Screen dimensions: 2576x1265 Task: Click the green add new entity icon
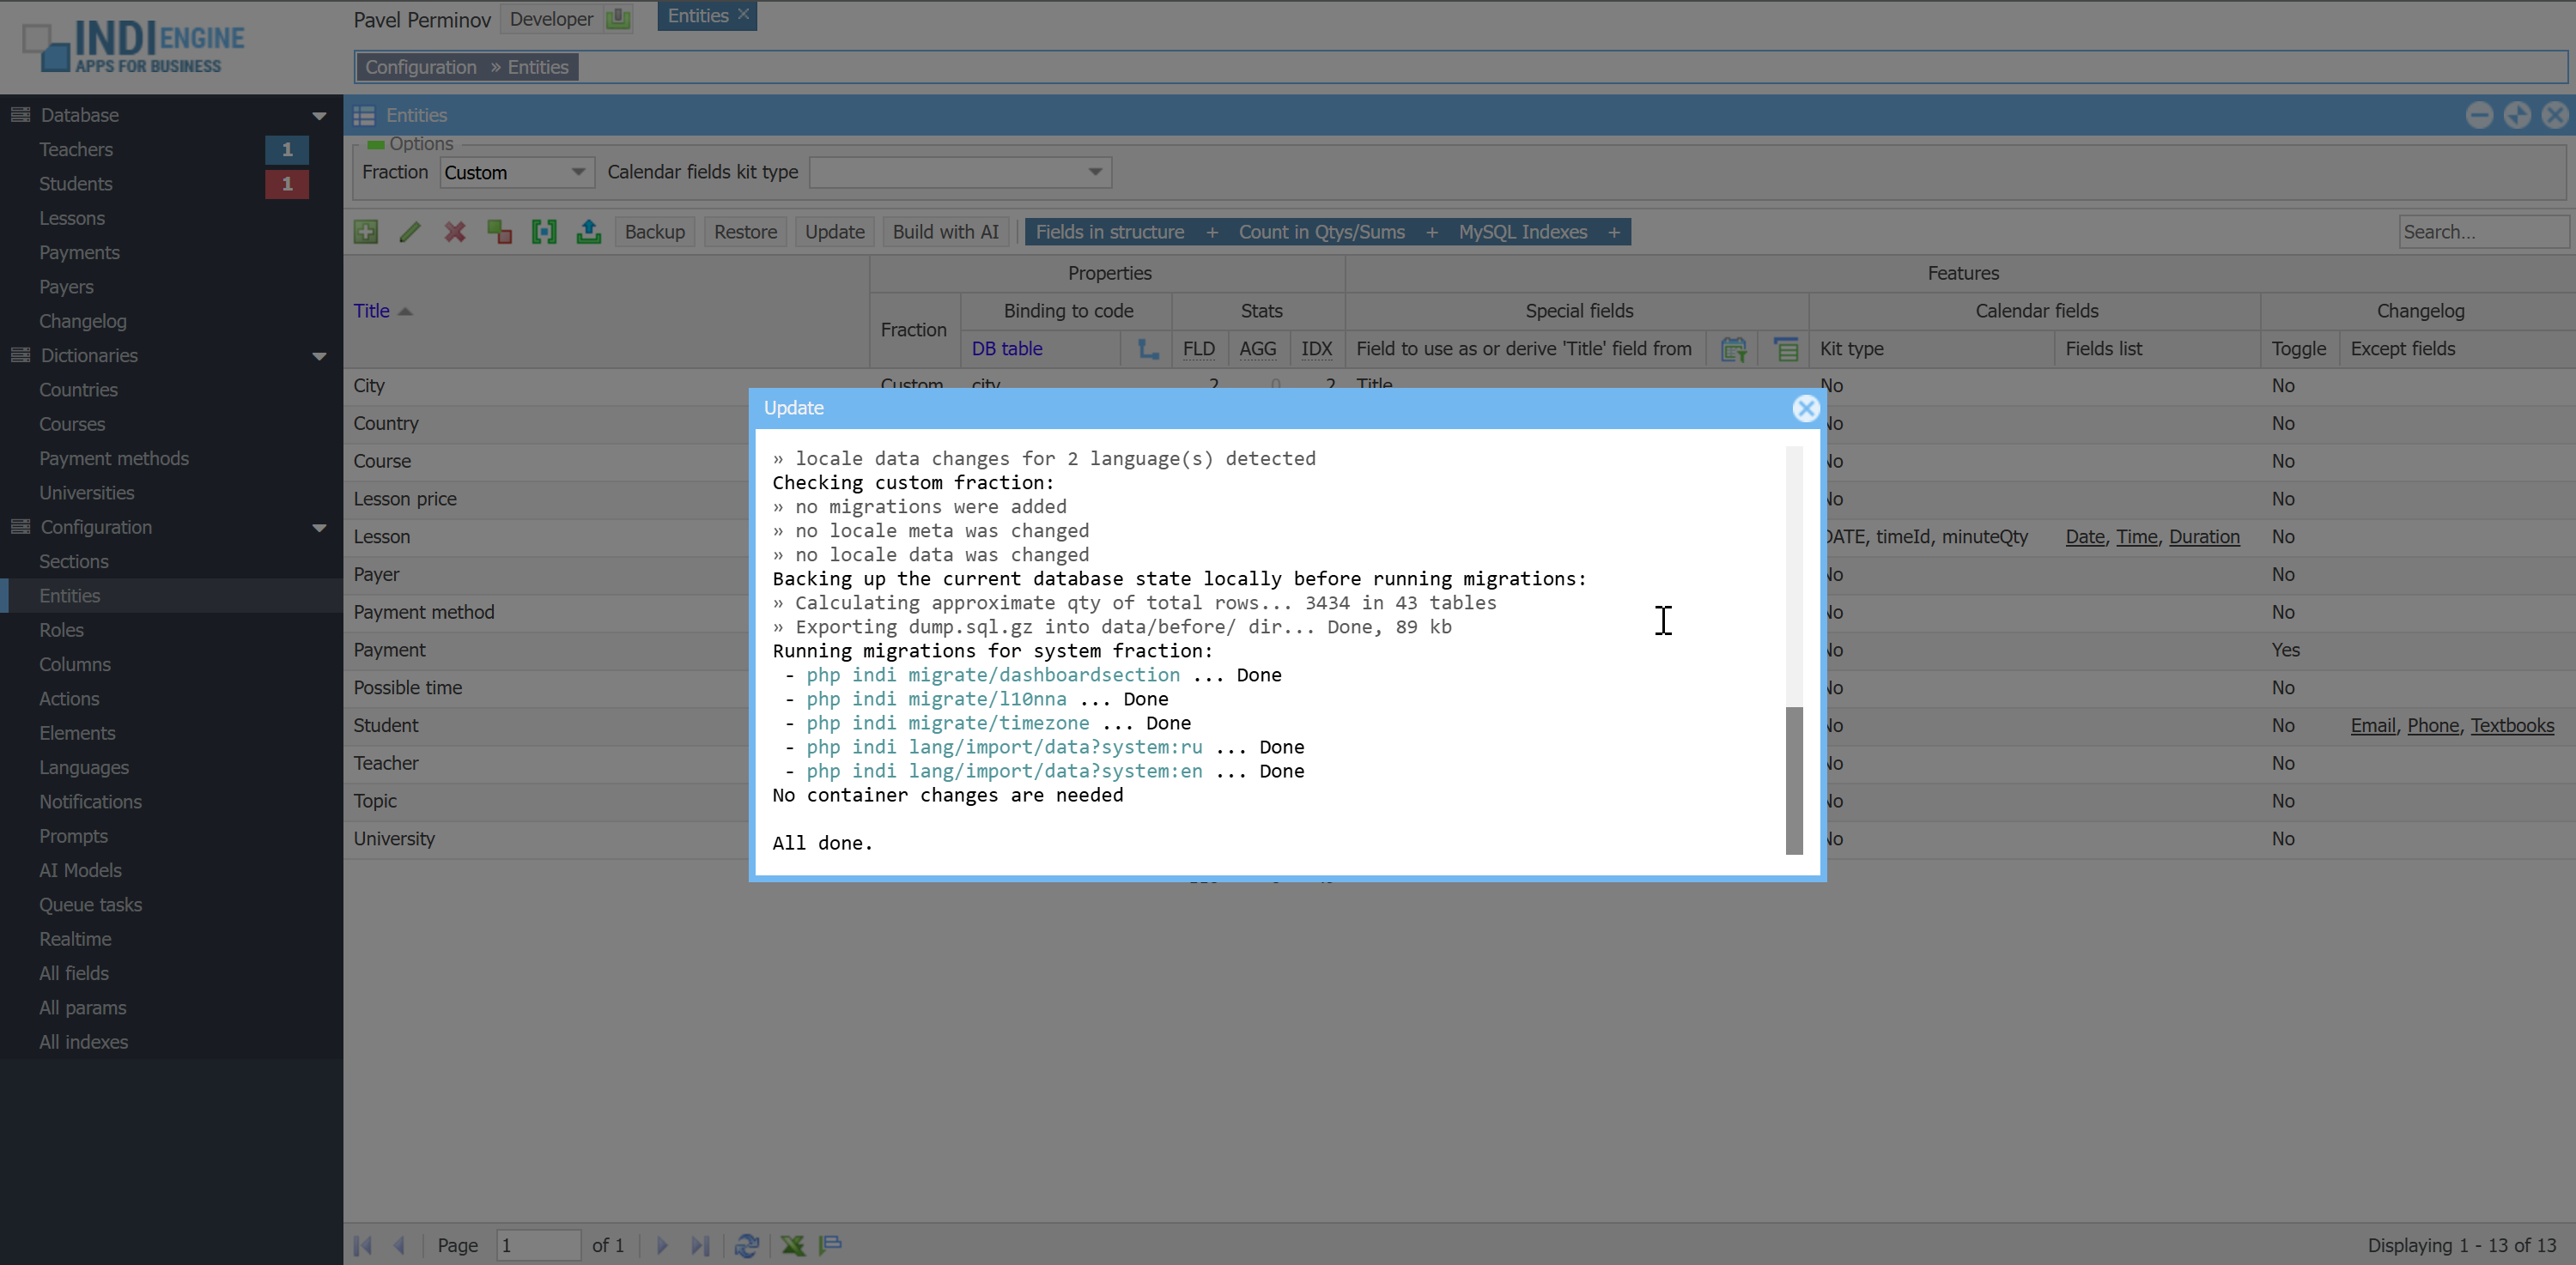click(366, 232)
